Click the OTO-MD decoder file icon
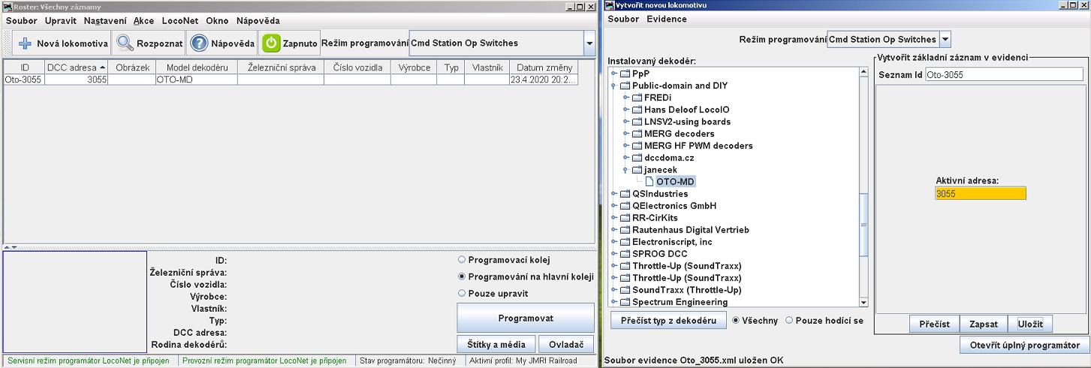1091x368 pixels. tap(649, 182)
